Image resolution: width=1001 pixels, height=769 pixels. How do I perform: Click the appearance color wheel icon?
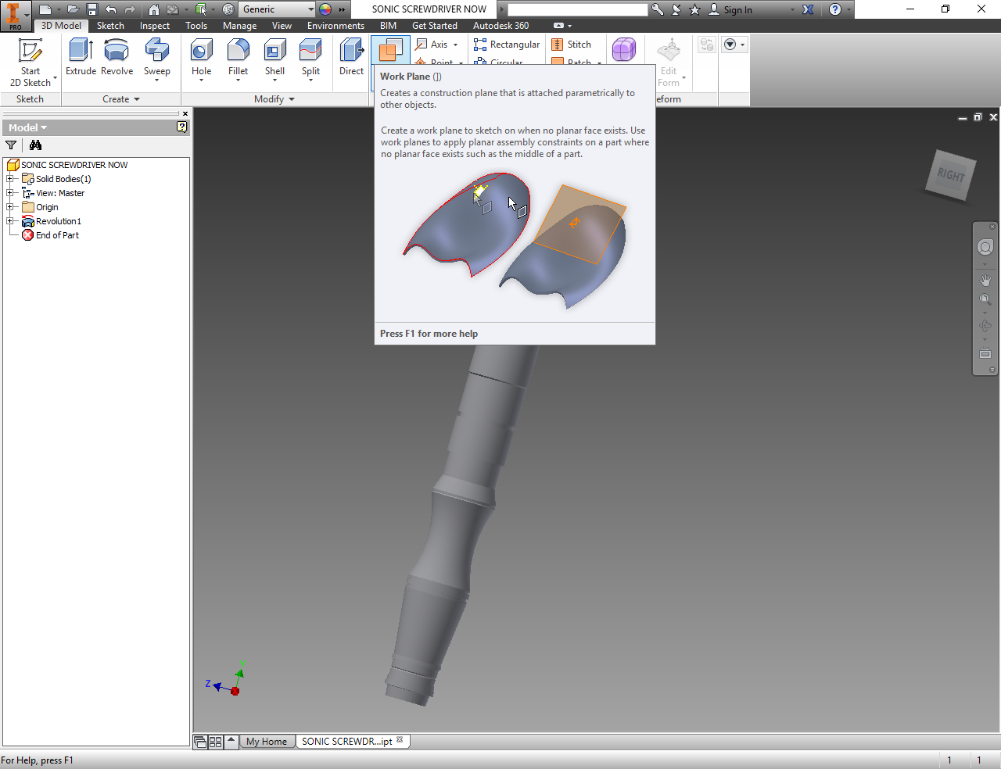point(325,9)
